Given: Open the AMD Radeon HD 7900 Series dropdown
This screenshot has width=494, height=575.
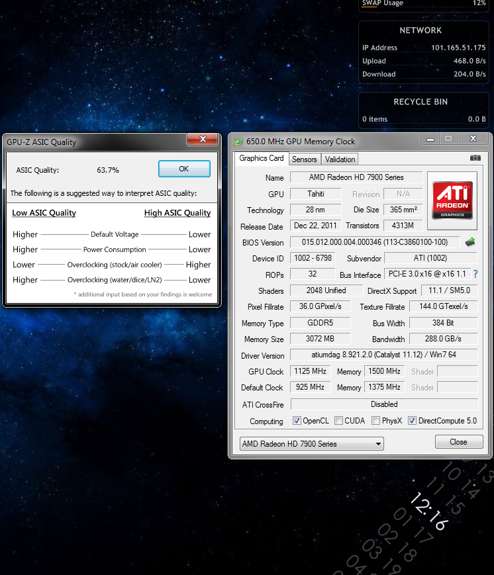Looking at the screenshot, I should point(312,444).
